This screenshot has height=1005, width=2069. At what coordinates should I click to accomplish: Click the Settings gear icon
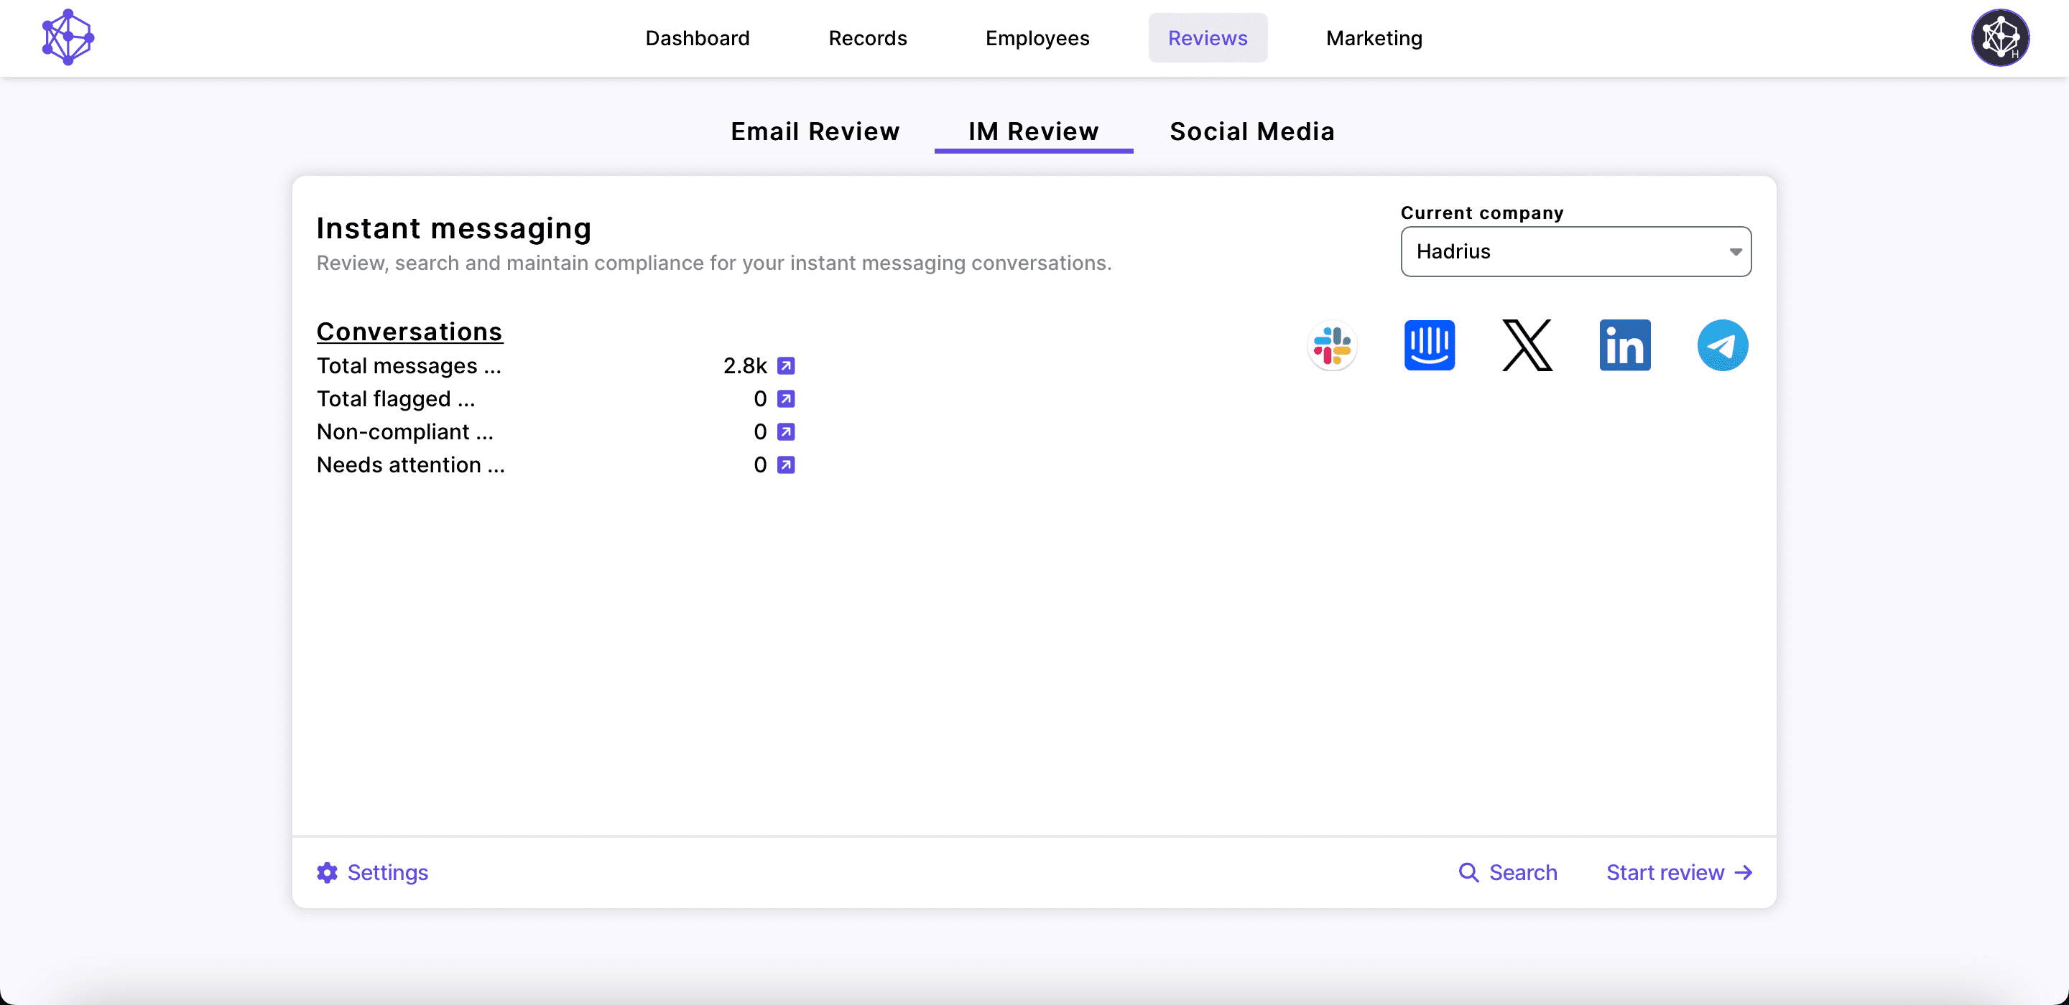(328, 872)
